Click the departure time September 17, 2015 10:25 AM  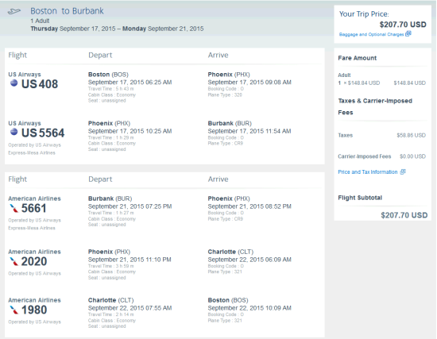[130, 131]
